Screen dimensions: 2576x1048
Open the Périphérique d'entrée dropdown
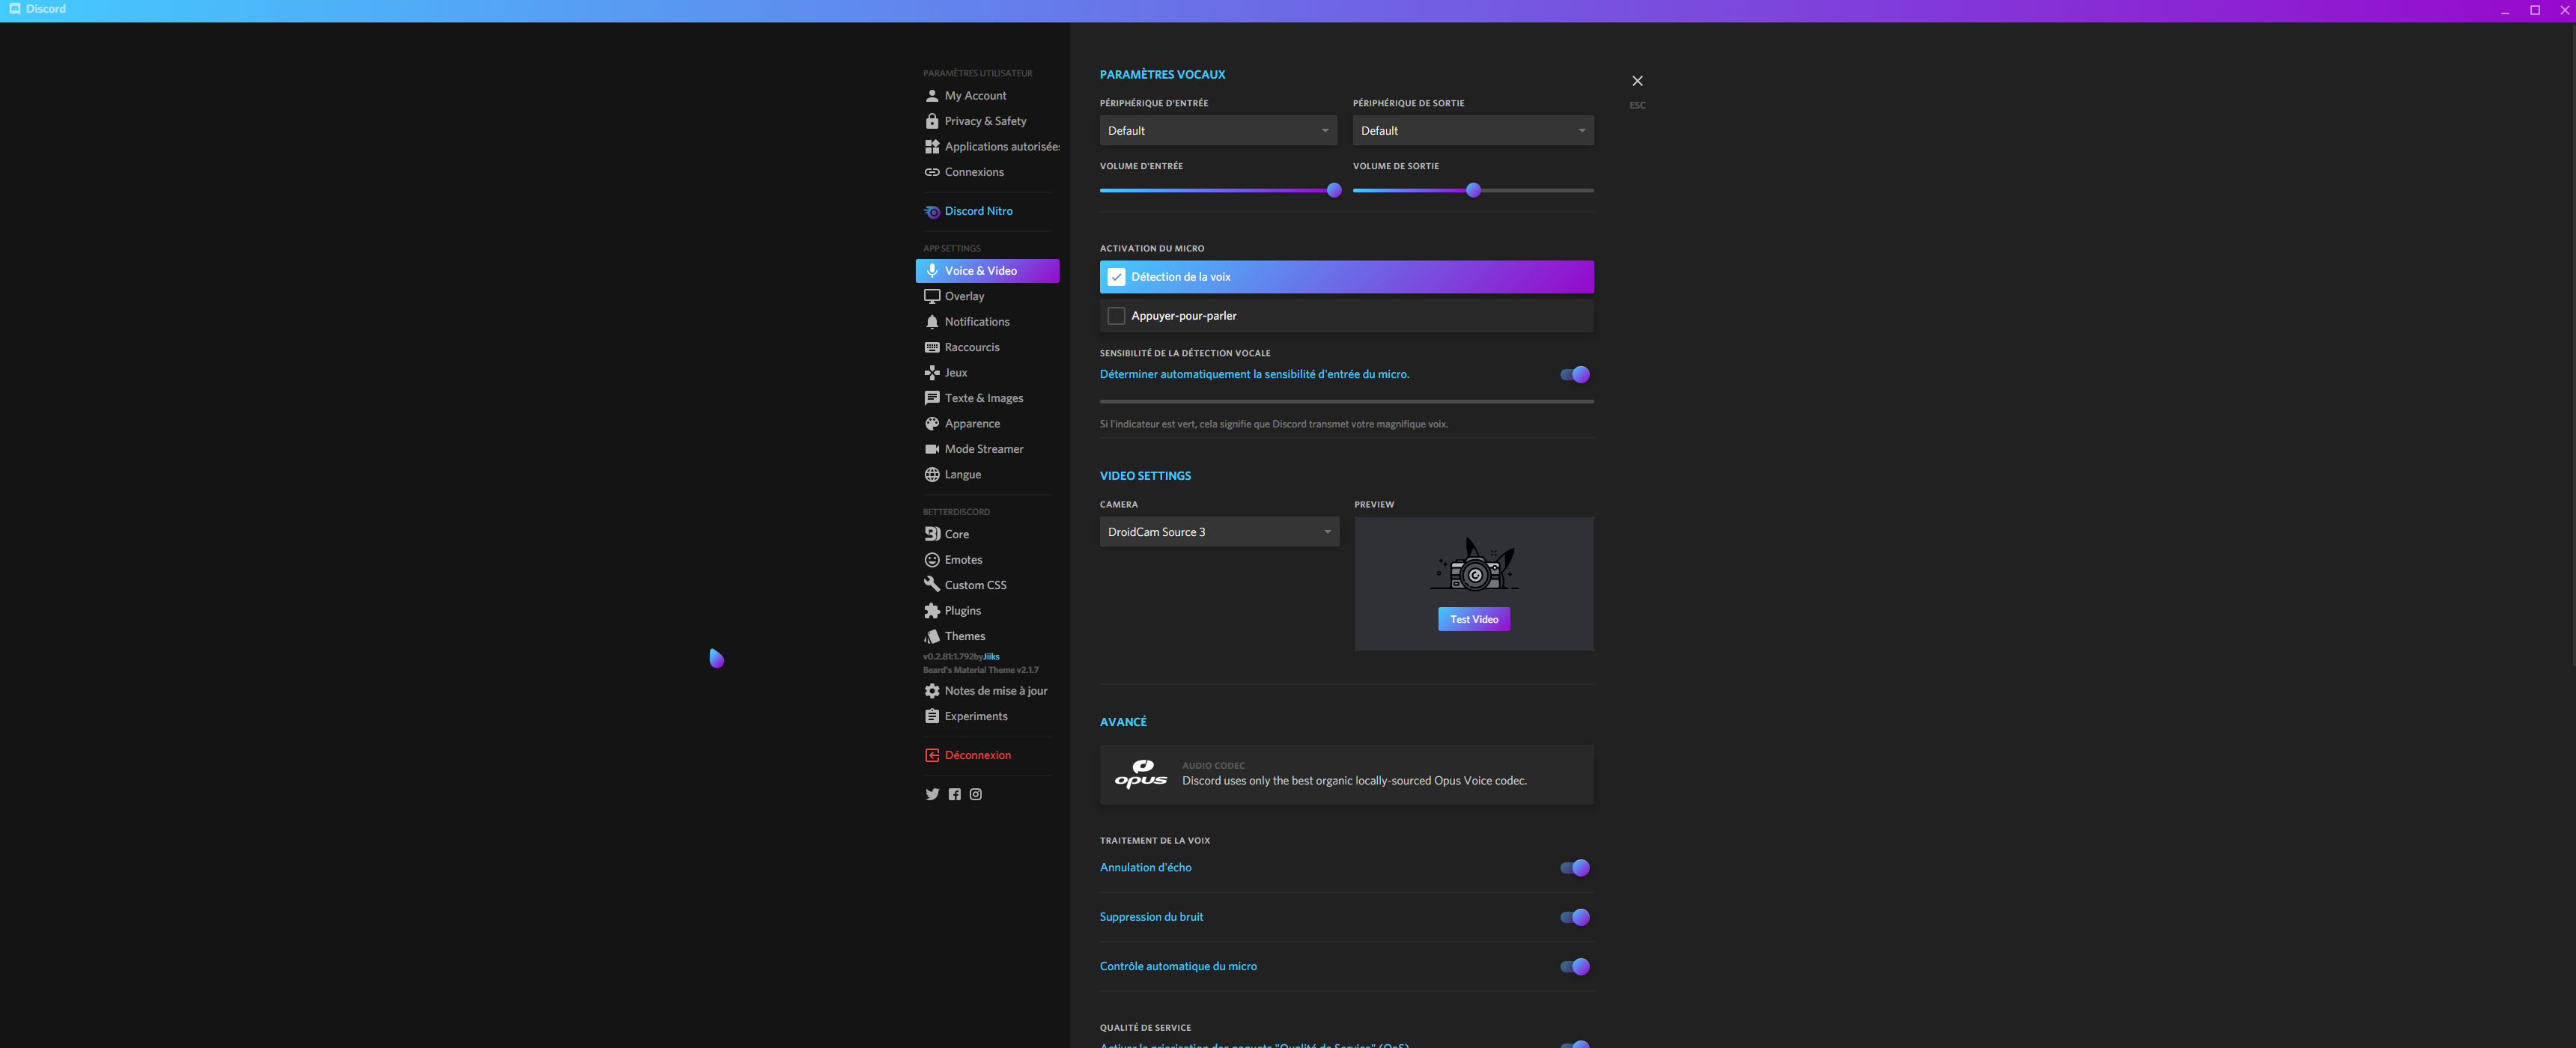pos(1217,131)
